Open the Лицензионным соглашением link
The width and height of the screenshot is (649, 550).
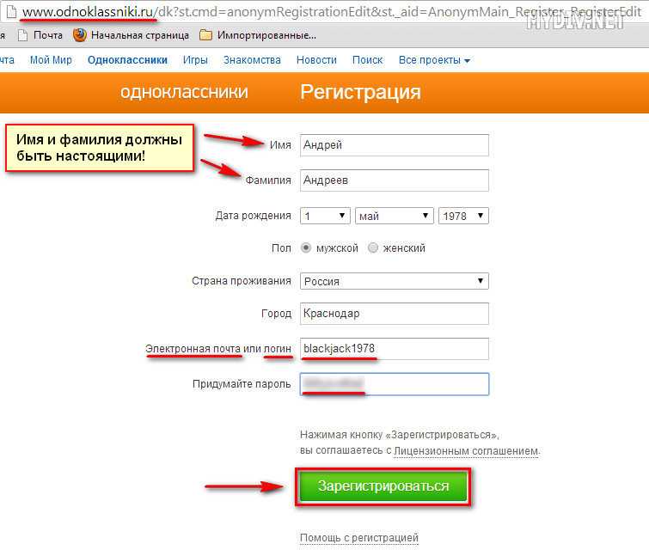click(467, 450)
